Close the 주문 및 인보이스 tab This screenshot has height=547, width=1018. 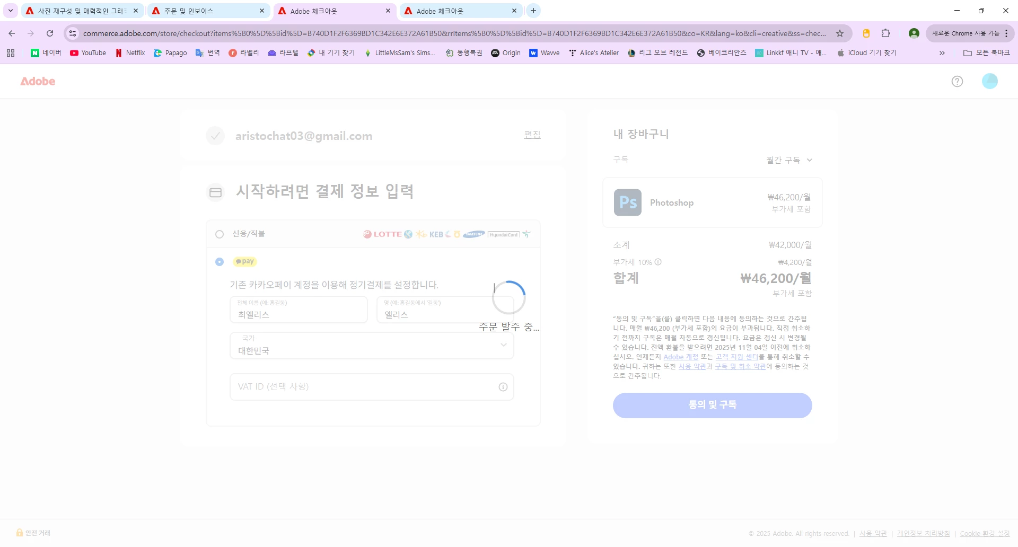click(x=262, y=11)
